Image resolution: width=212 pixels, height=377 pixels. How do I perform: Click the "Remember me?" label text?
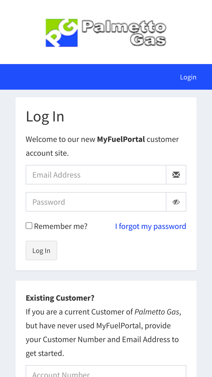(61, 226)
